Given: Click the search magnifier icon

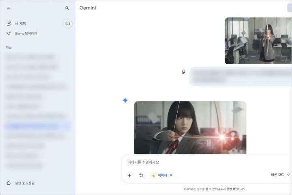Looking at the screenshot, I should (x=67, y=8).
